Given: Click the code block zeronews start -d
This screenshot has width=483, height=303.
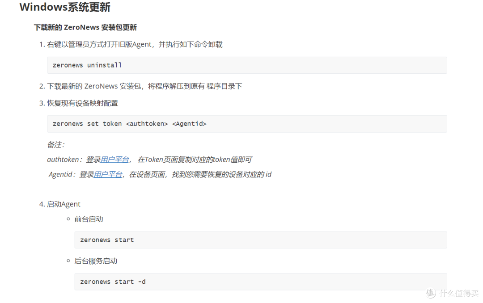Looking at the screenshot, I should coord(261,282).
